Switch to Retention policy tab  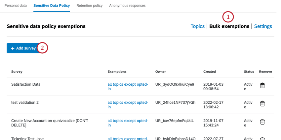coord(89,6)
